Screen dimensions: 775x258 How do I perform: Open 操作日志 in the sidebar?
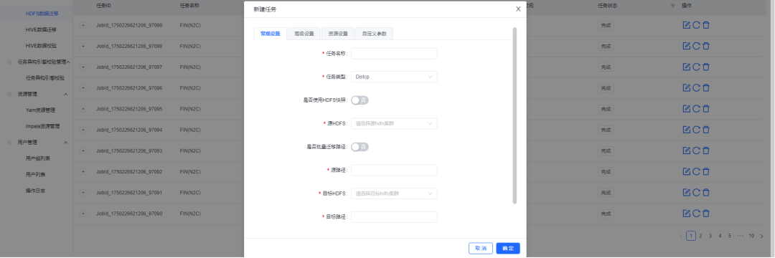tap(36, 191)
